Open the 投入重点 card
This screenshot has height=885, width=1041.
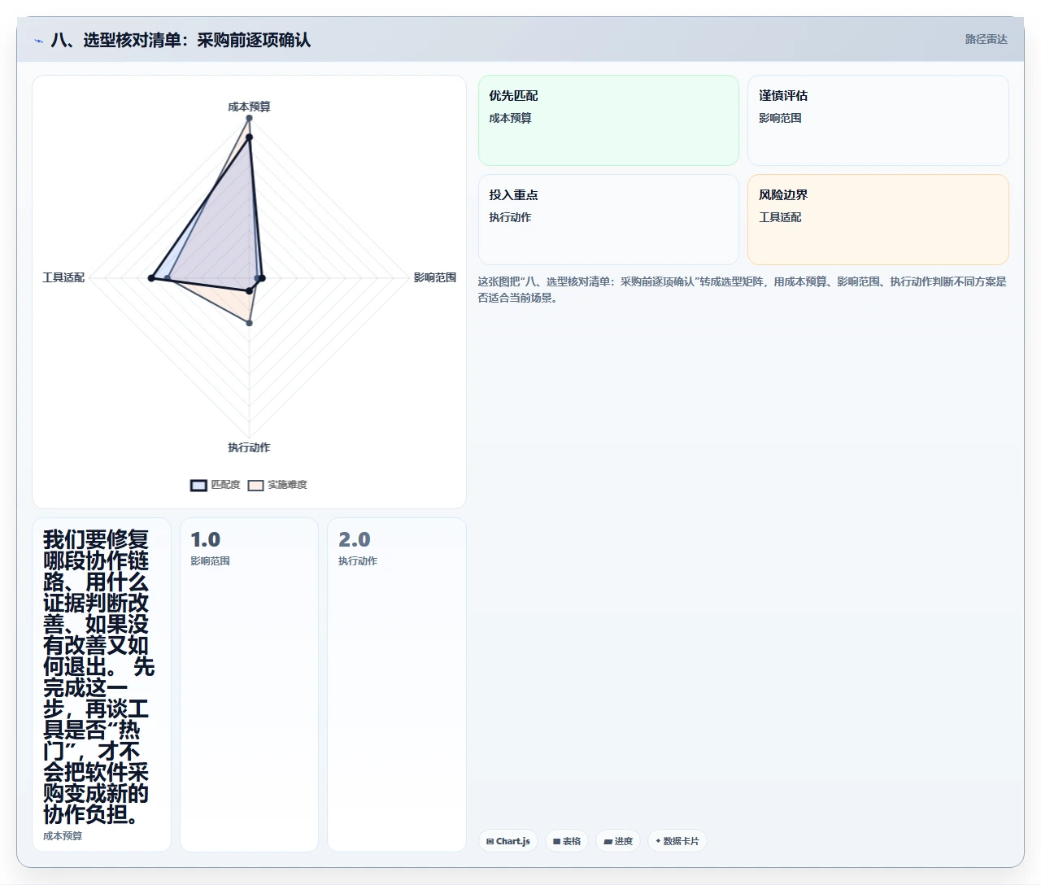[608, 220]
